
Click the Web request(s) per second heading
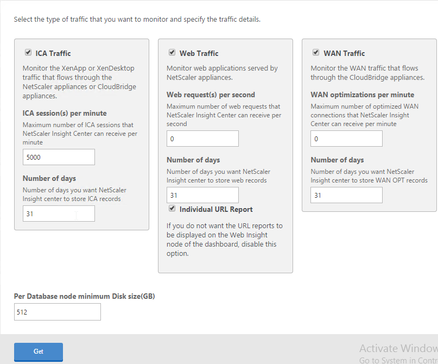click(x=211, y=95)
